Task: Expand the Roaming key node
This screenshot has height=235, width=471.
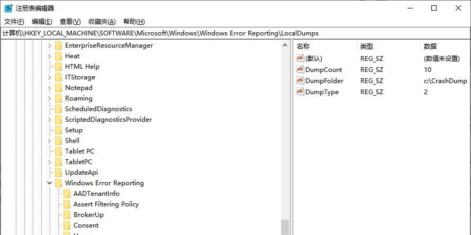Action: point(50,98)
